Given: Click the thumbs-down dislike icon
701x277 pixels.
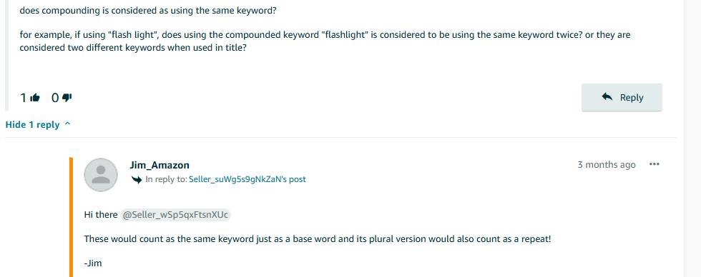Looking at the screenshot, I should 67,98.
